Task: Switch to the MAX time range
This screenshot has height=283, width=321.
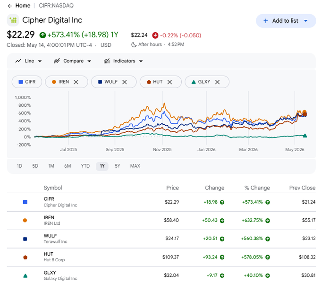Action: tap(135, 166)
